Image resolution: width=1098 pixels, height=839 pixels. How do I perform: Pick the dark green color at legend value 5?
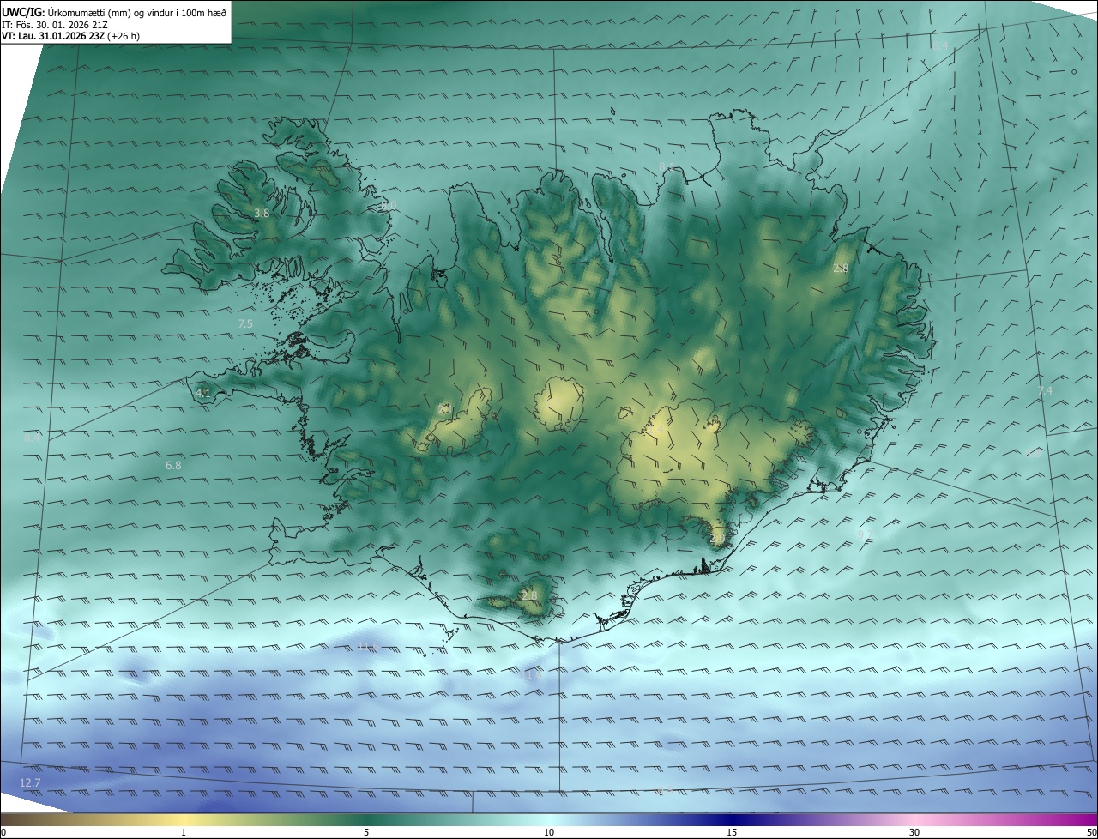[366, 819]
